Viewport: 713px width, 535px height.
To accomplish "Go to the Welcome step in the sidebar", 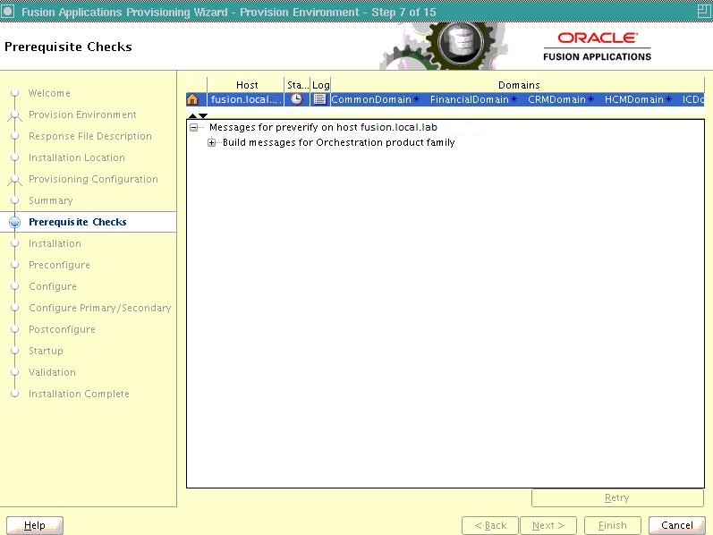I will (49, 93).
